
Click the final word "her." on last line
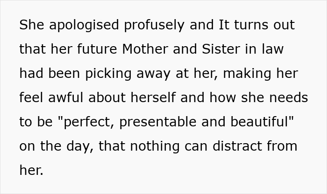tap(31, 171)
